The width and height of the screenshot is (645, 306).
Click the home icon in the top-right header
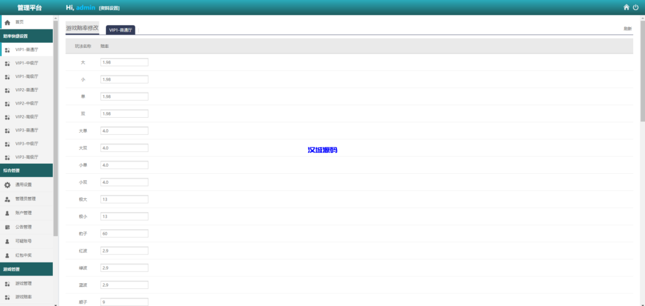click(x=626, y=8)
